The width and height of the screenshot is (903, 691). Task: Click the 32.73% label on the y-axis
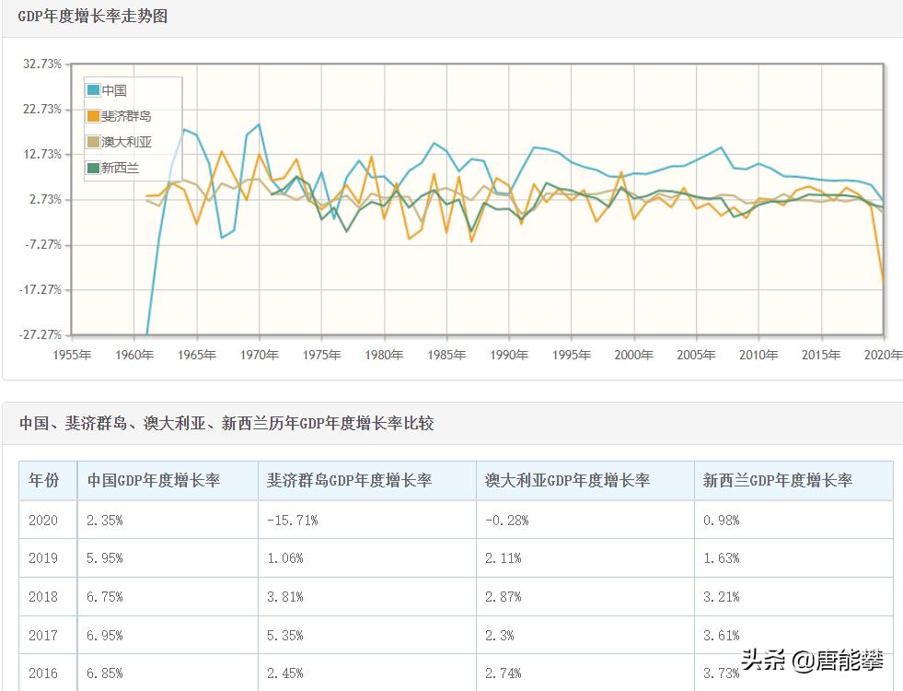click(x=42, y=64)
